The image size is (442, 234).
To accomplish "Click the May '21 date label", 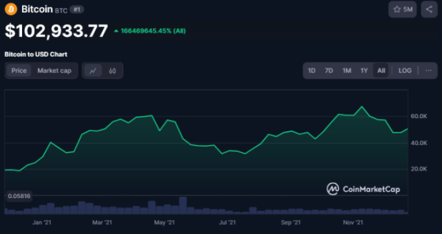I will [164, 223].
